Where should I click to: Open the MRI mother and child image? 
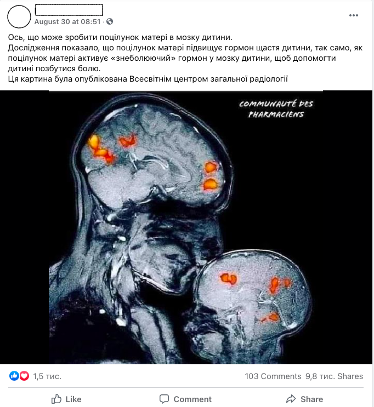(186, 227)
